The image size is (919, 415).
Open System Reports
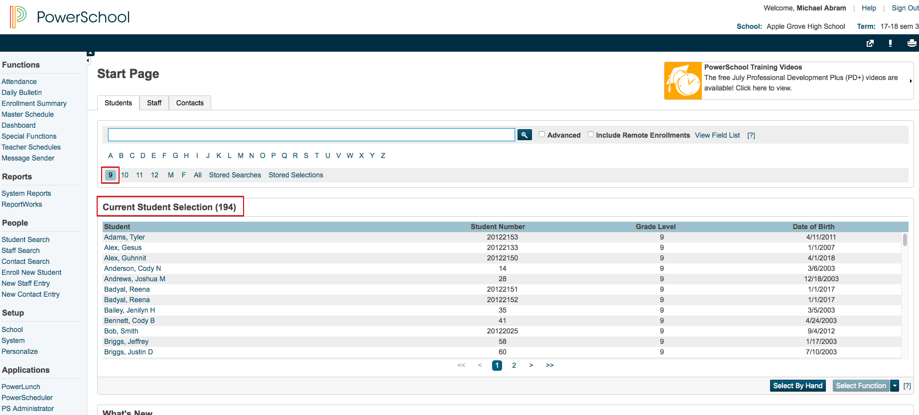[26, 193]
